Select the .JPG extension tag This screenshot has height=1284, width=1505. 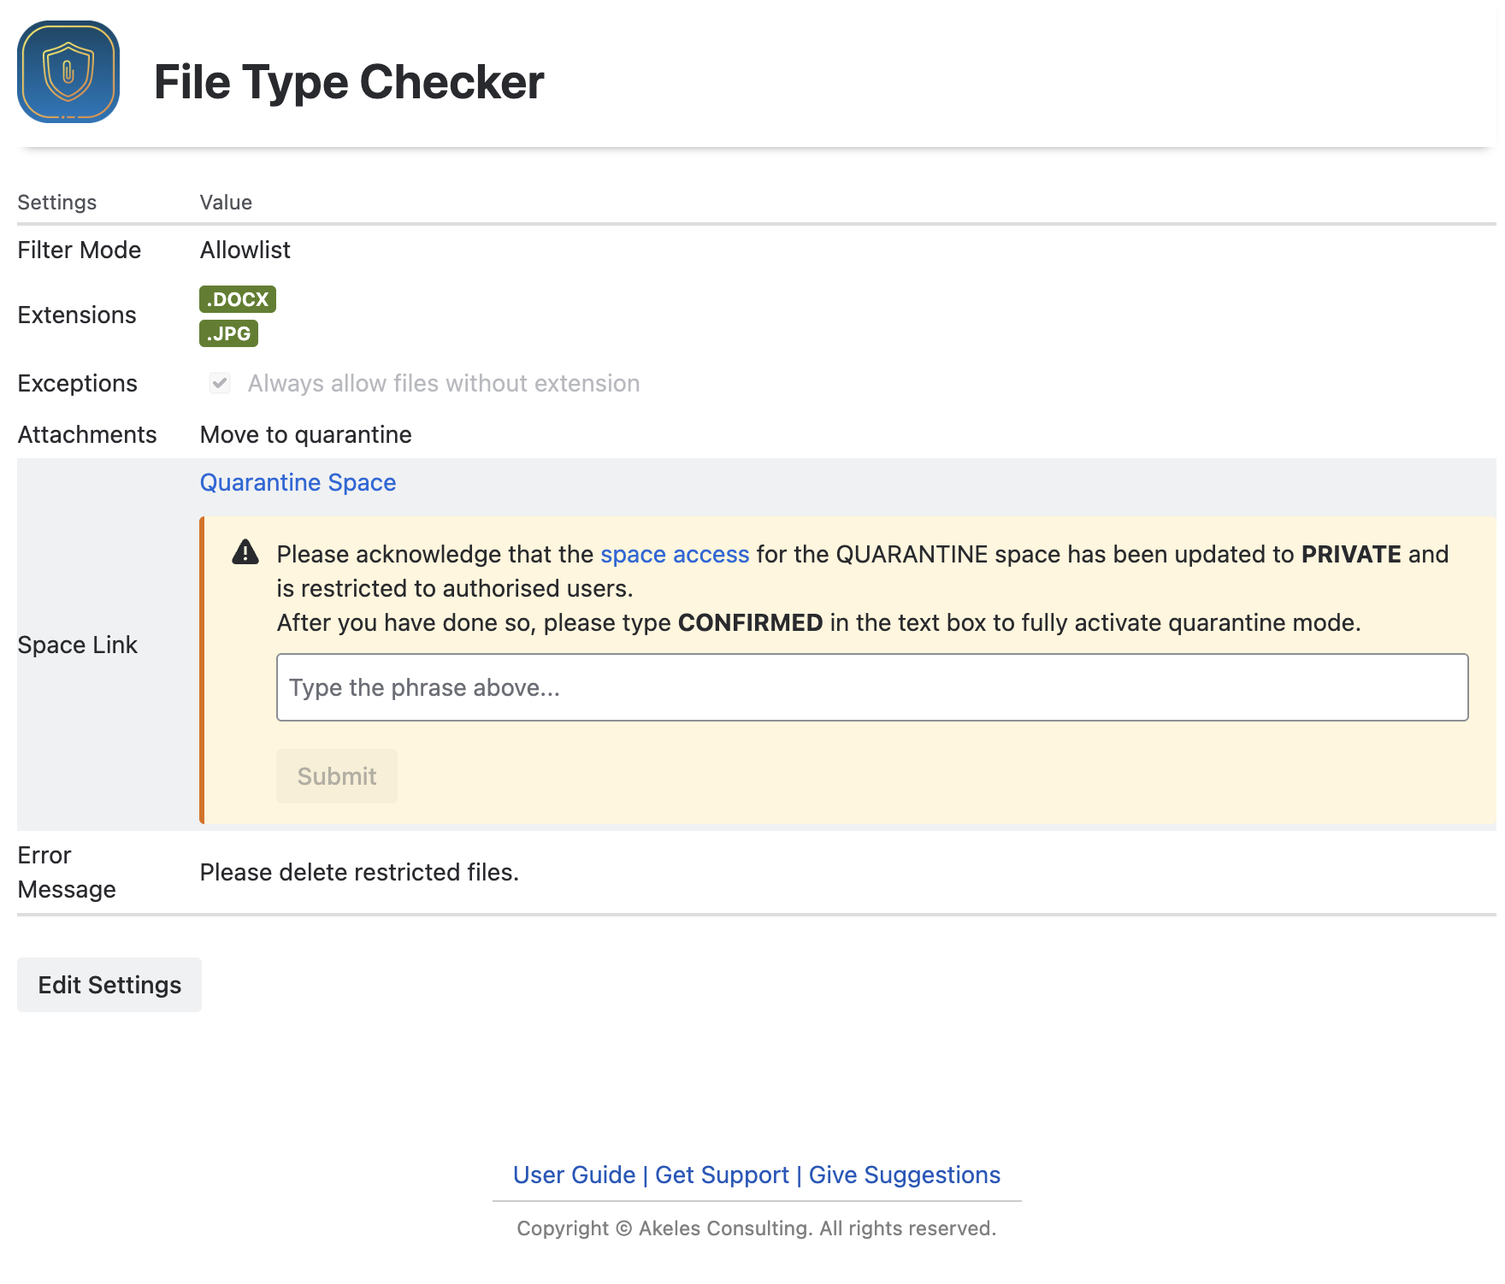pos(228,333)
